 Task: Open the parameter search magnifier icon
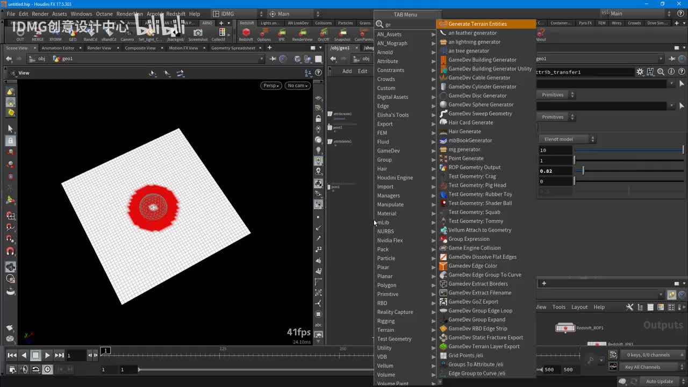click(661, 71)
